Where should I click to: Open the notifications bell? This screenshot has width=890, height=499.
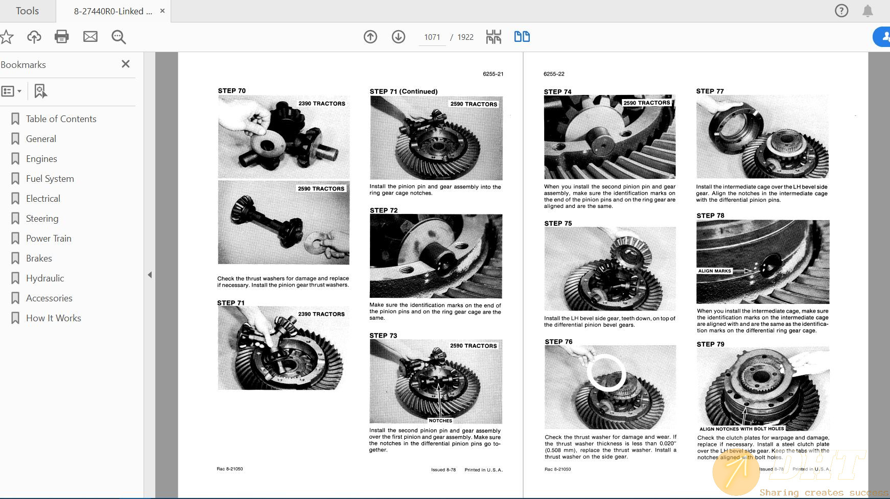click(x=868, y=11)
